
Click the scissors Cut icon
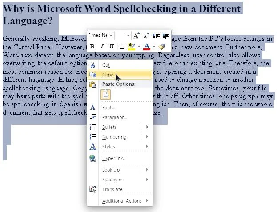(93, 65)
